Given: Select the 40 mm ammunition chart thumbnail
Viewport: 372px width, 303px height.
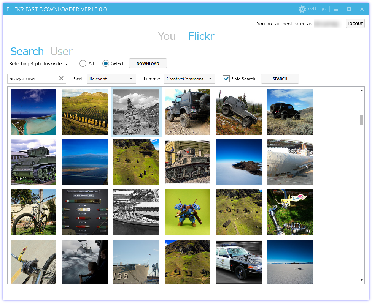Looking at the screenshot, I should click(85, 212).
